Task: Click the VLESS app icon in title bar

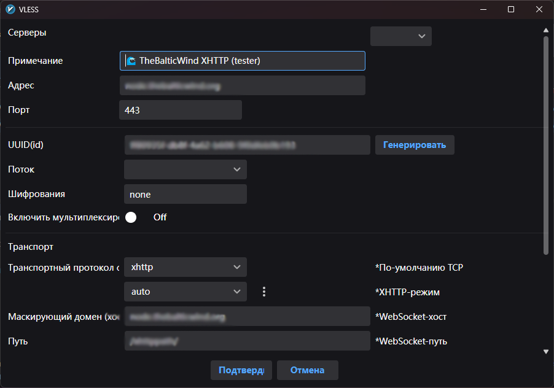Action: (x=10, y=9)
